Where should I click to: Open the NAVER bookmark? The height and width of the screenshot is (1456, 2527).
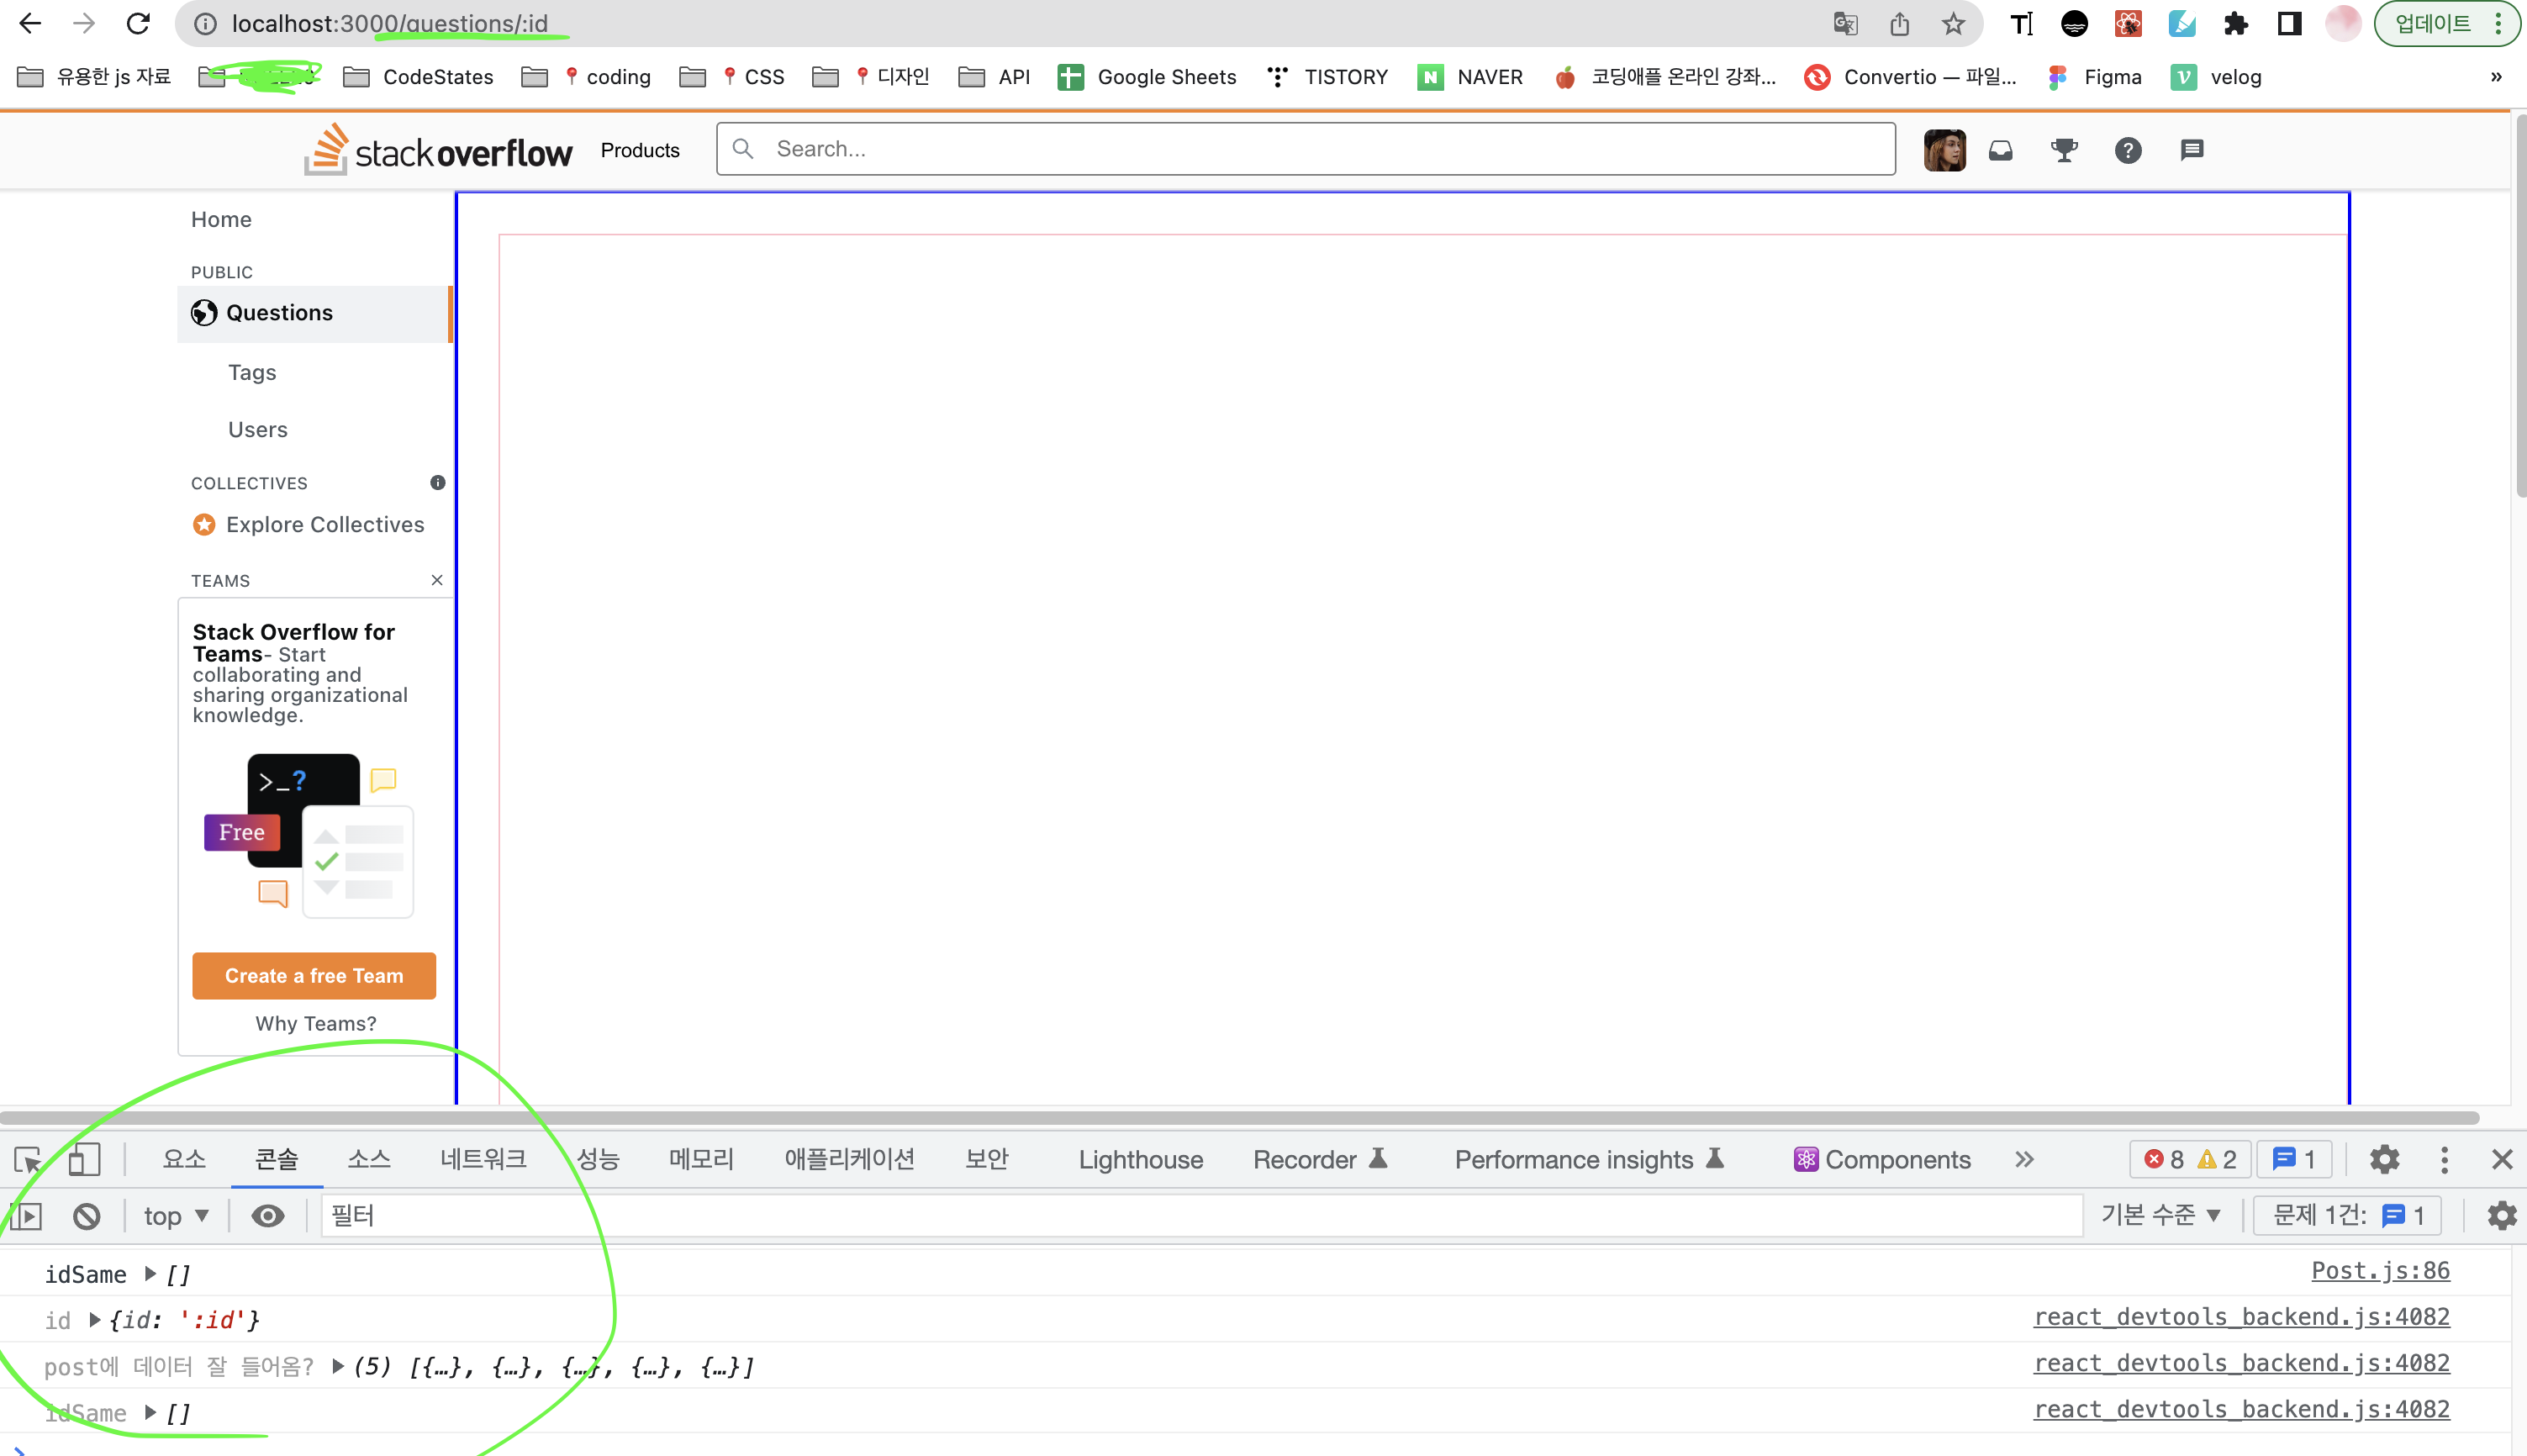[1470, 77]
